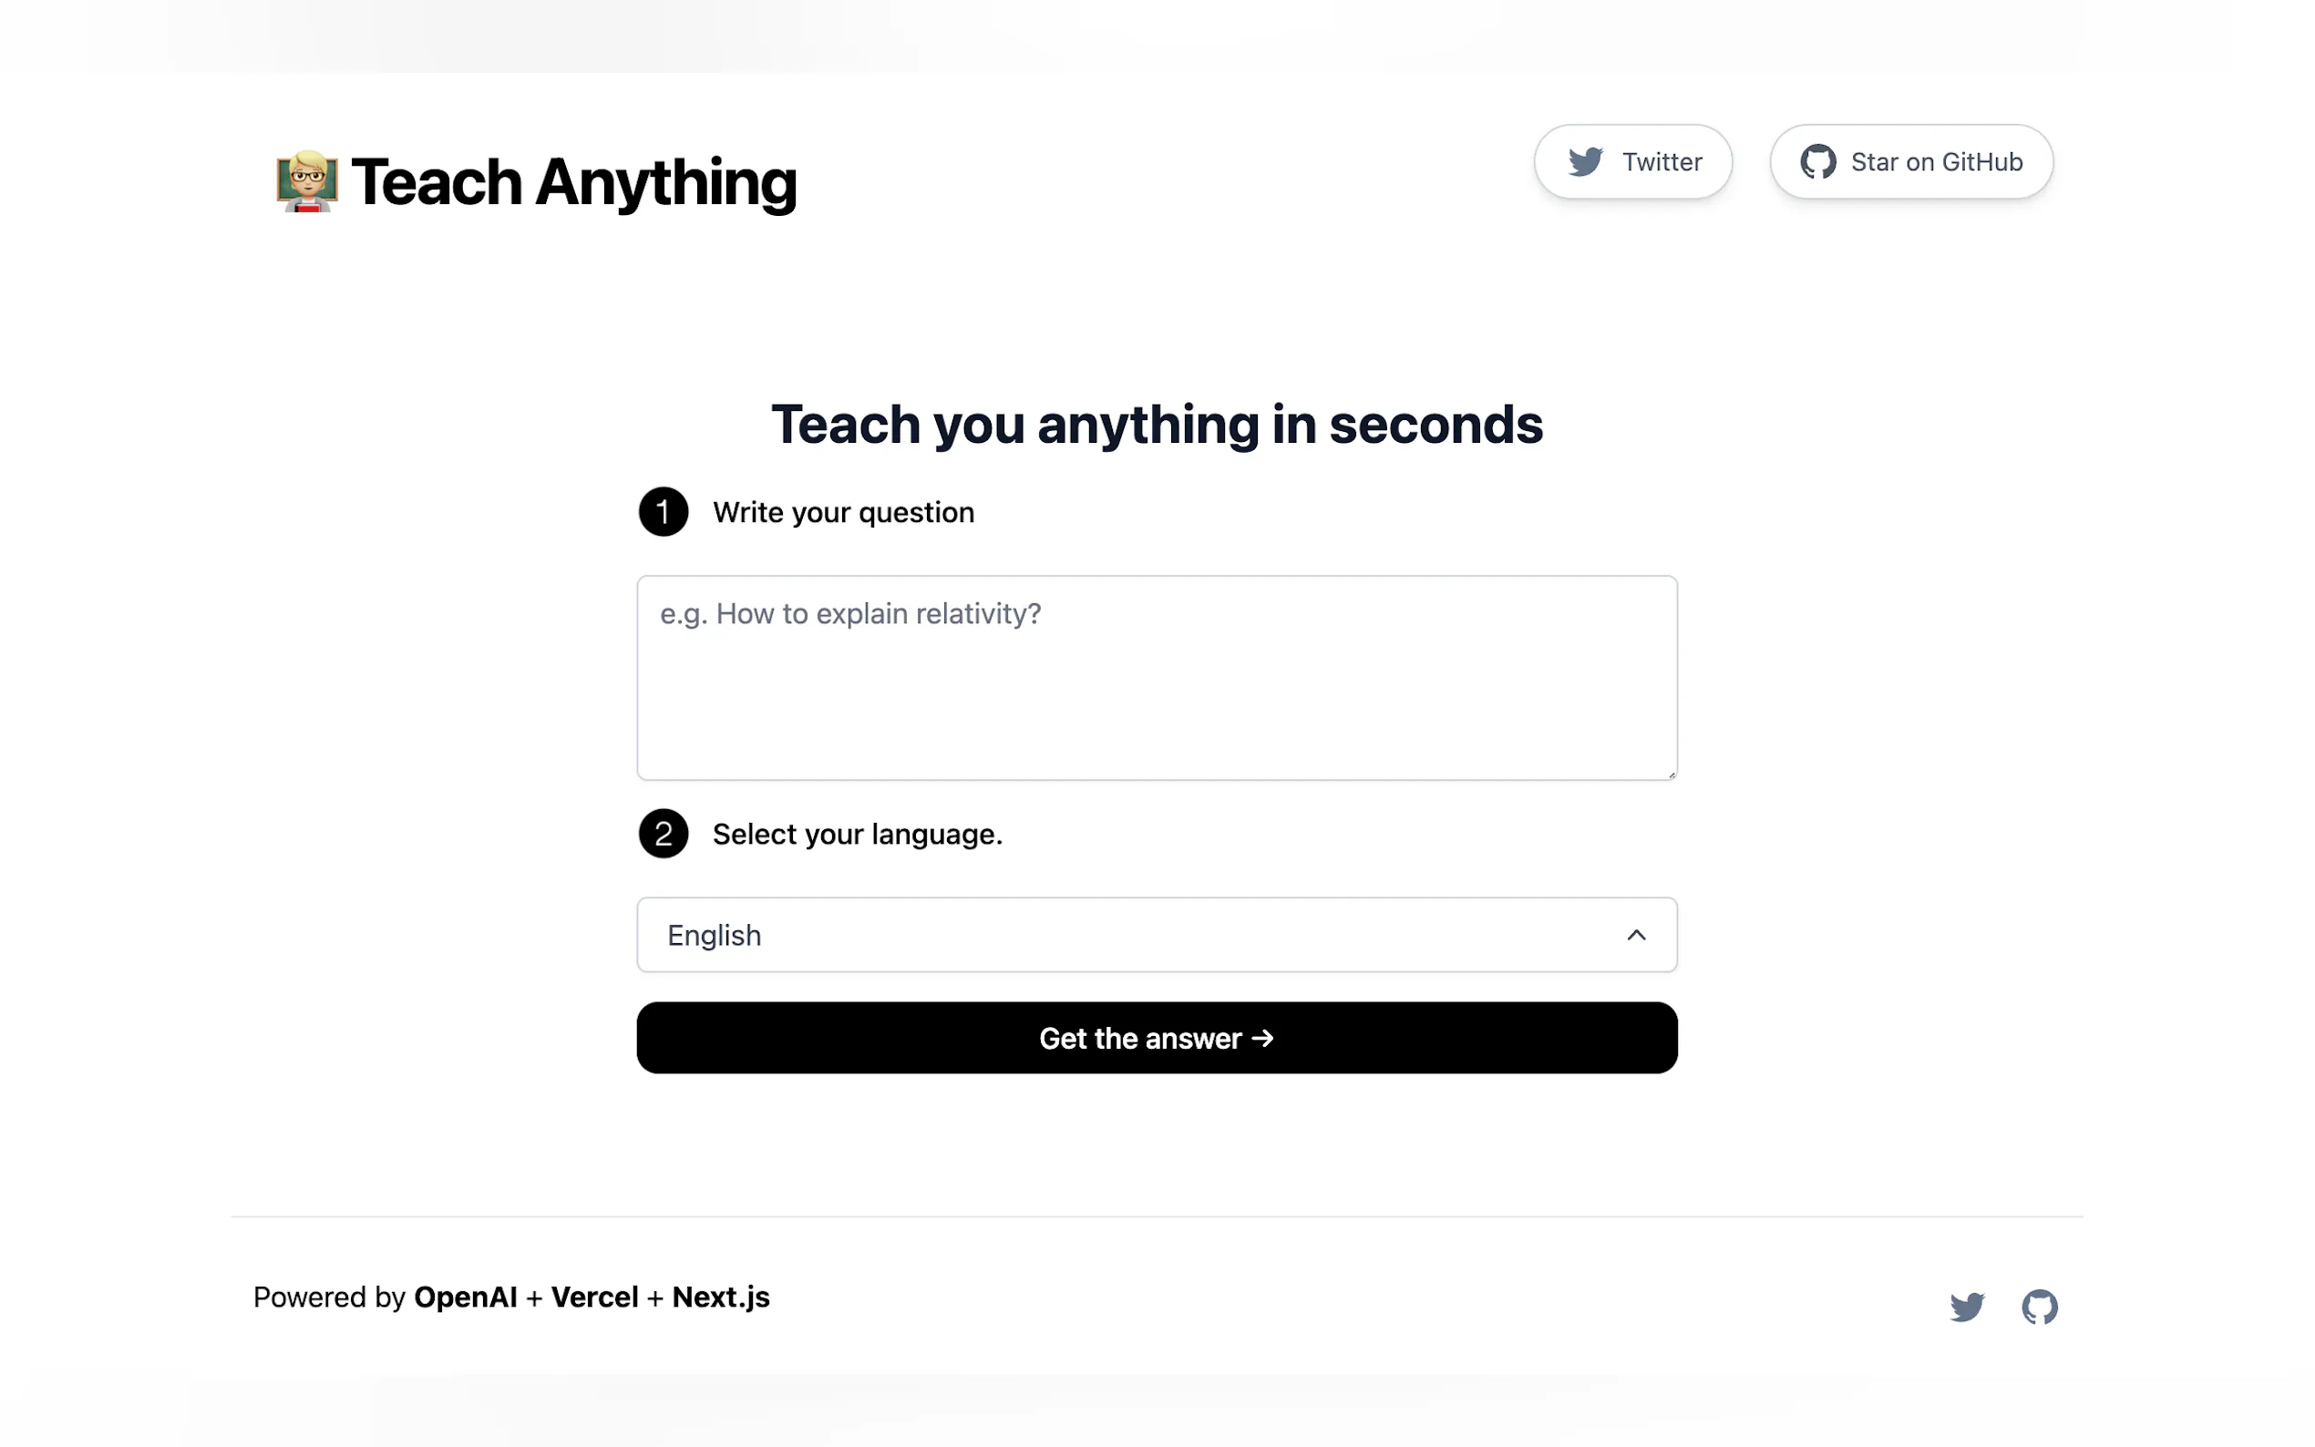Click the arrow icon on the answer button
This screenshot has width=2315, height=1447.
click(x=1263, y=1039)
